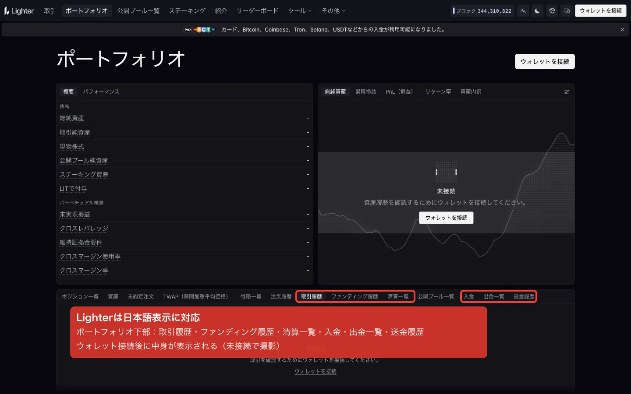This screenshot has height=394, width=631.
Task: Select ポートフォリオ in the top navigation
Action: point(86,11)
